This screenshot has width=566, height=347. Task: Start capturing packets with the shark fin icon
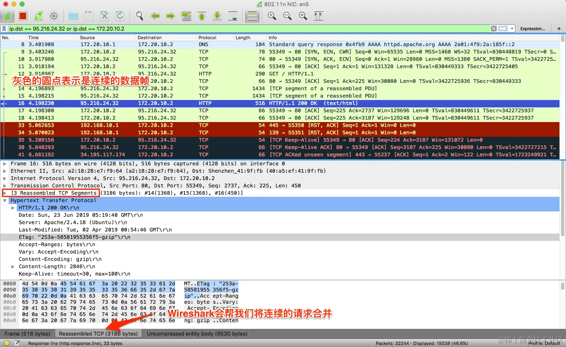[8, 16]
